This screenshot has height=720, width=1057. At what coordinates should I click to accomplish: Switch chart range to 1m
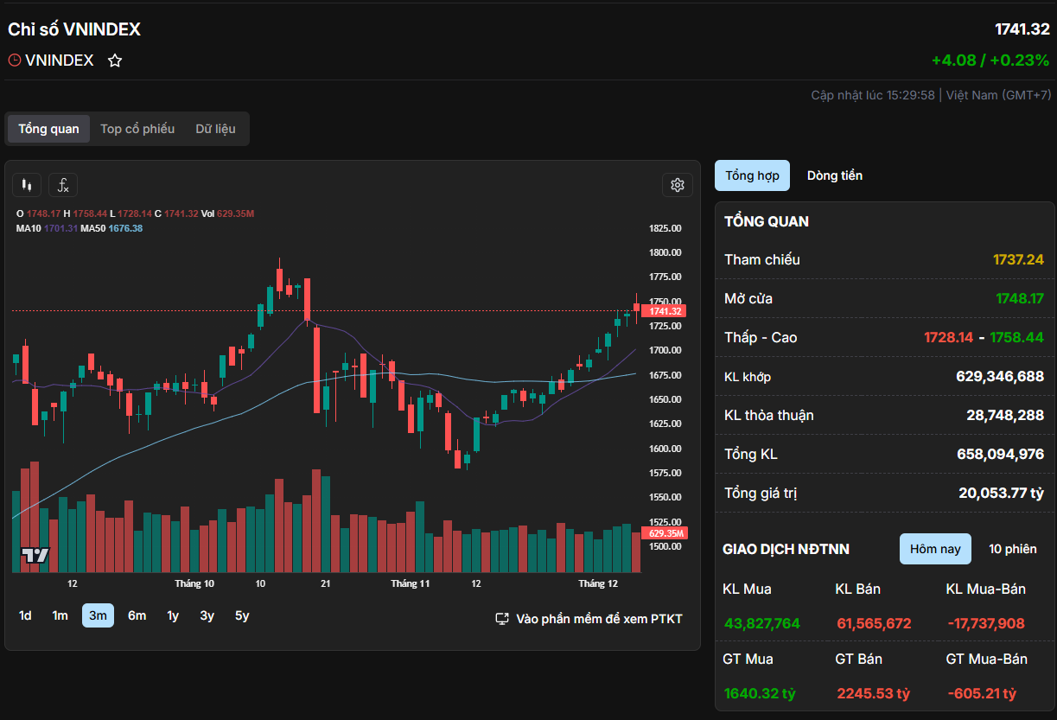tap(60, 615)
